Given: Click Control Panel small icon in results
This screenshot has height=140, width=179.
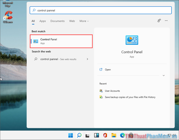Looking at the screenshot, I should 36,41.
